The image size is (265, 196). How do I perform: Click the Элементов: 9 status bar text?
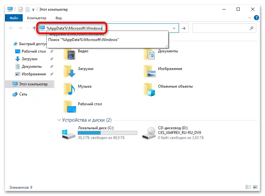pyautogui.click(x=21, y=187)
